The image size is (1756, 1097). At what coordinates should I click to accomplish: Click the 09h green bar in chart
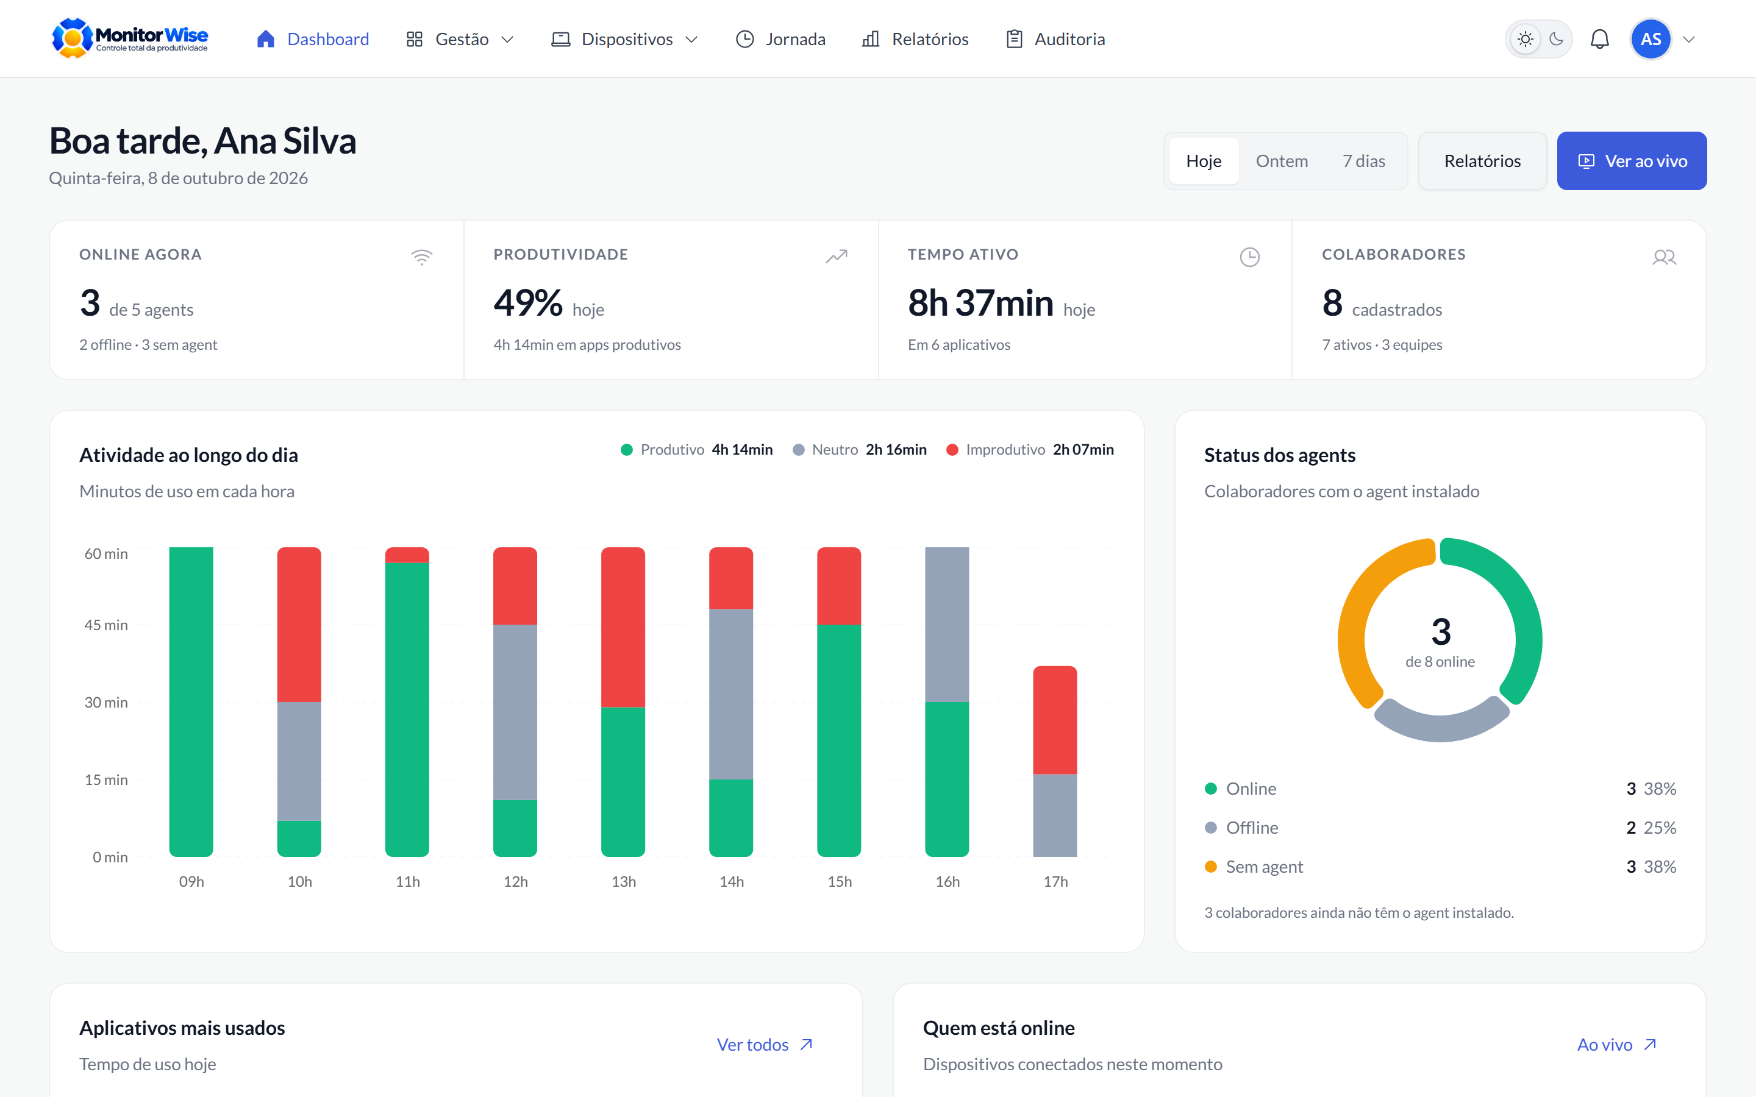[191, 701]
